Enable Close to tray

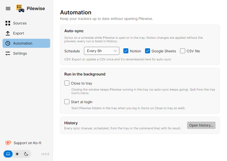67,83
